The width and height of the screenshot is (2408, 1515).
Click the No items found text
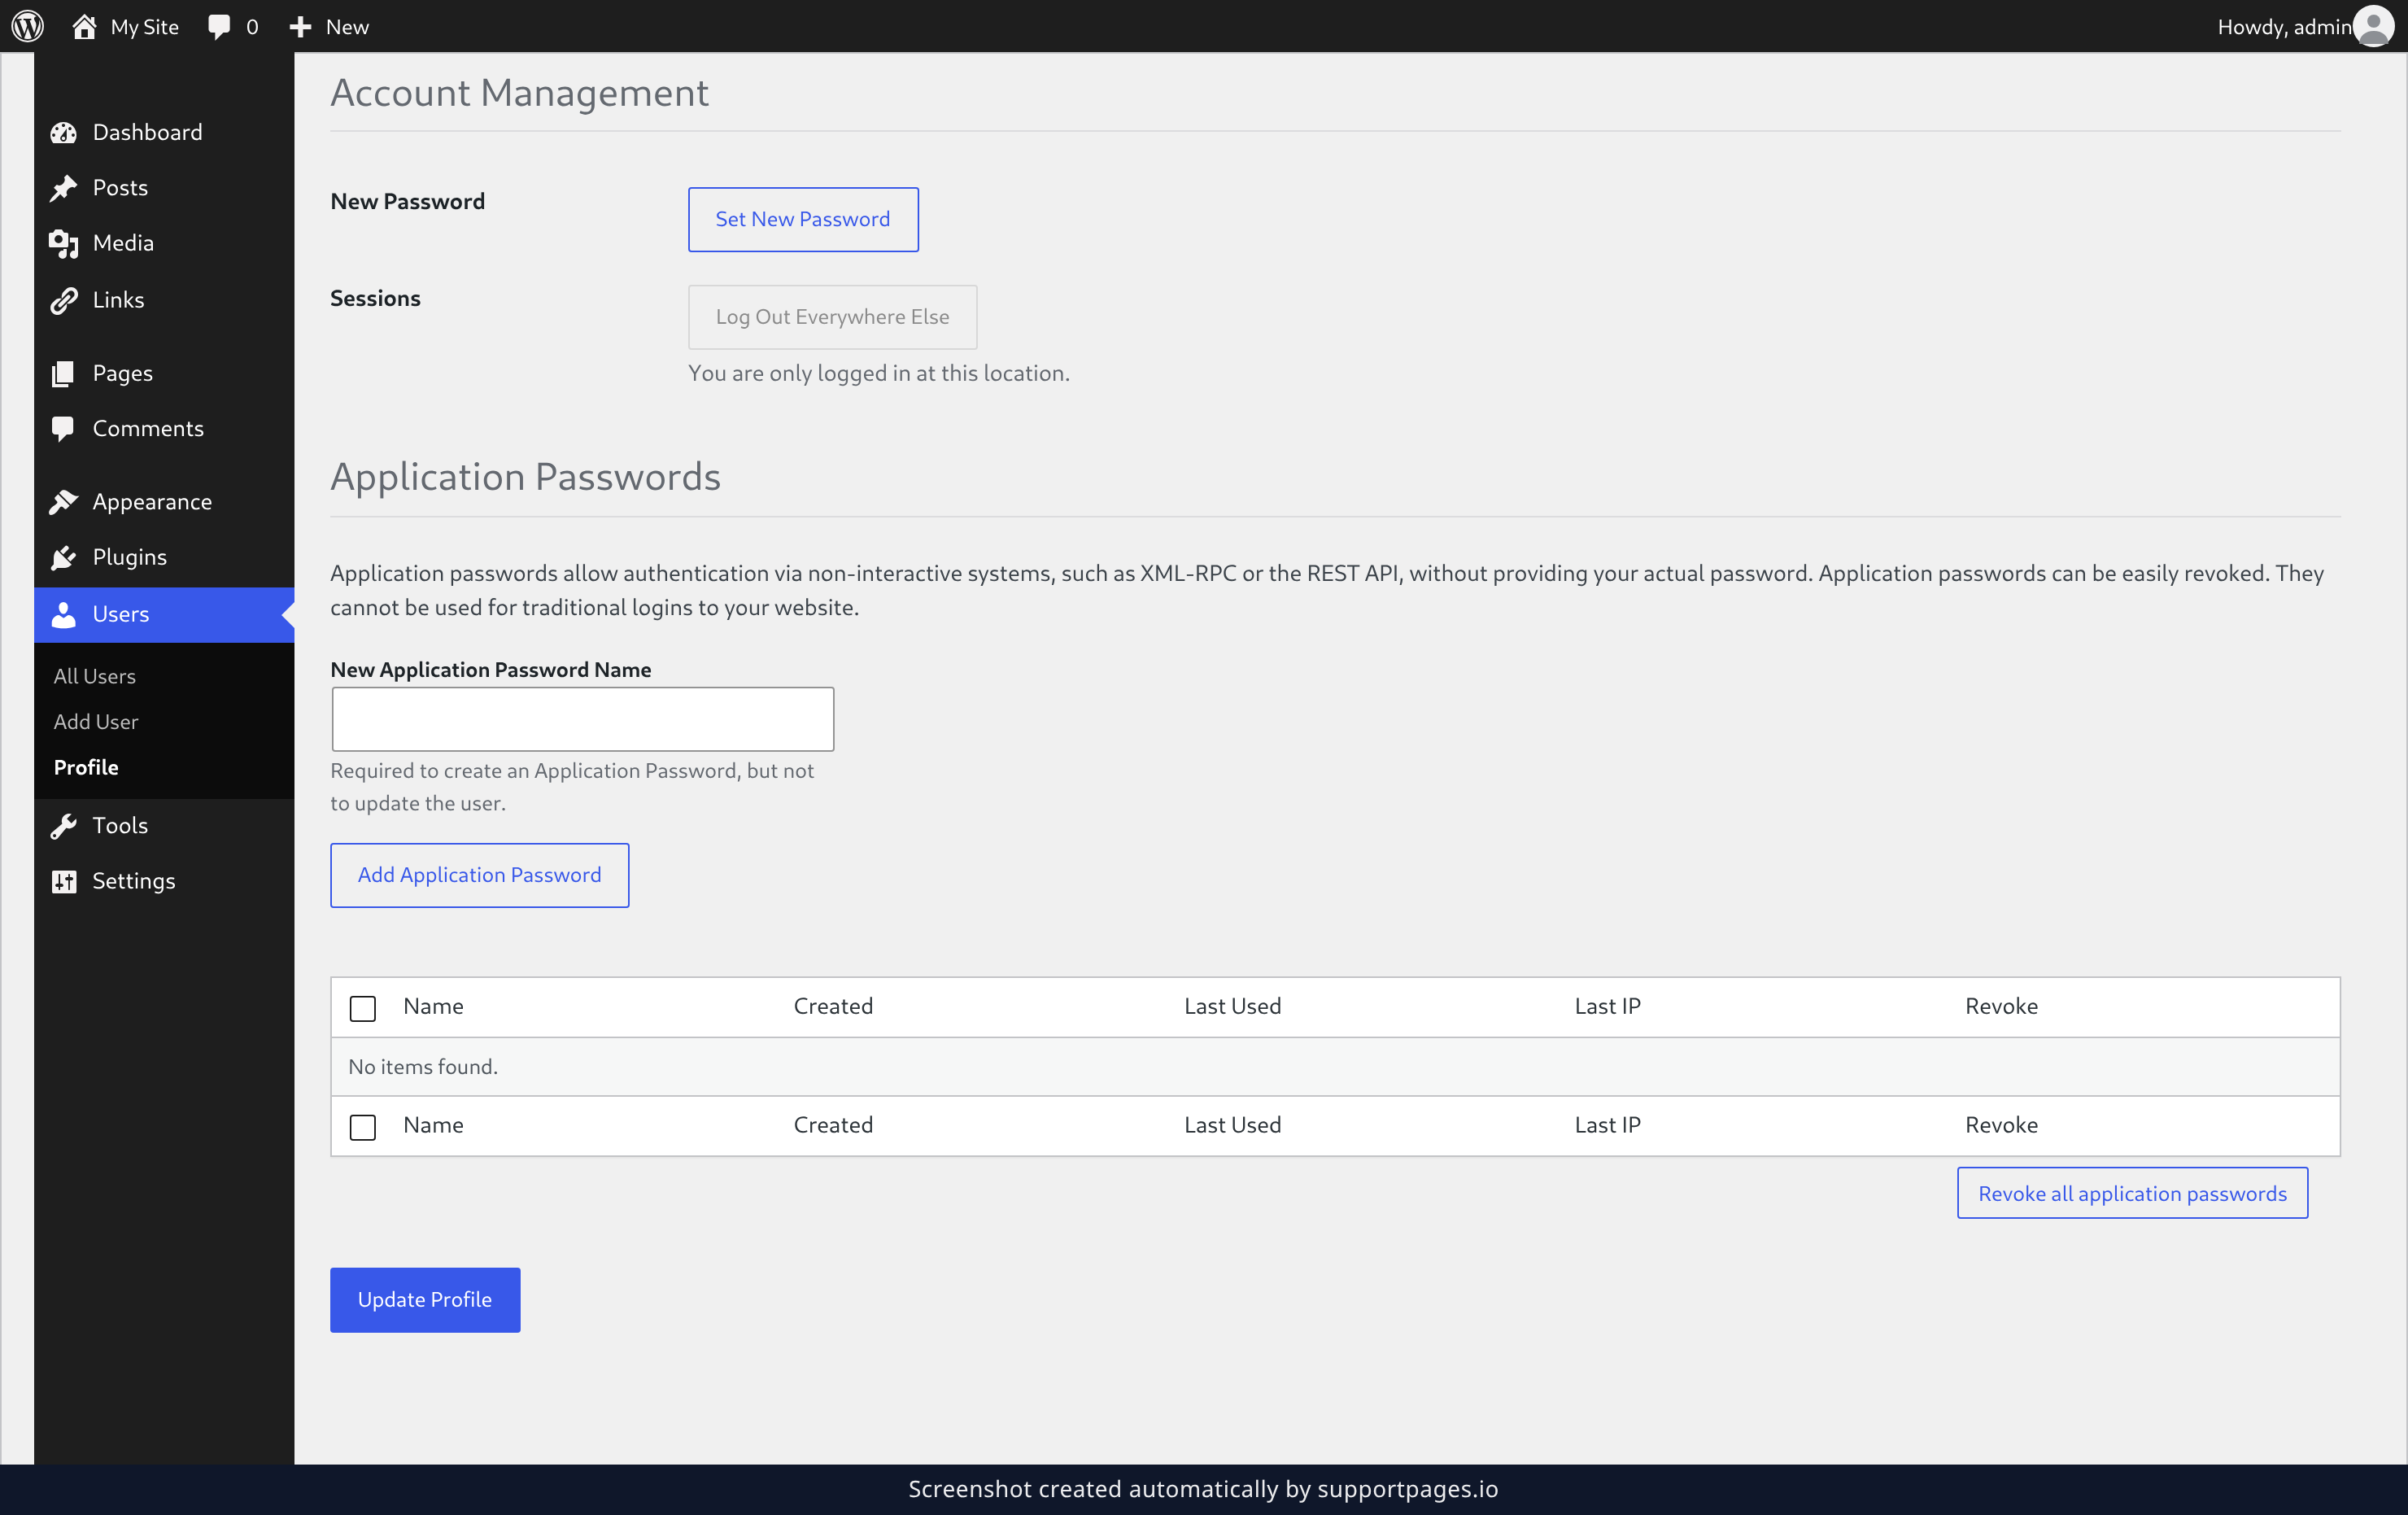pyautogui.click(x=423, y=1067)
